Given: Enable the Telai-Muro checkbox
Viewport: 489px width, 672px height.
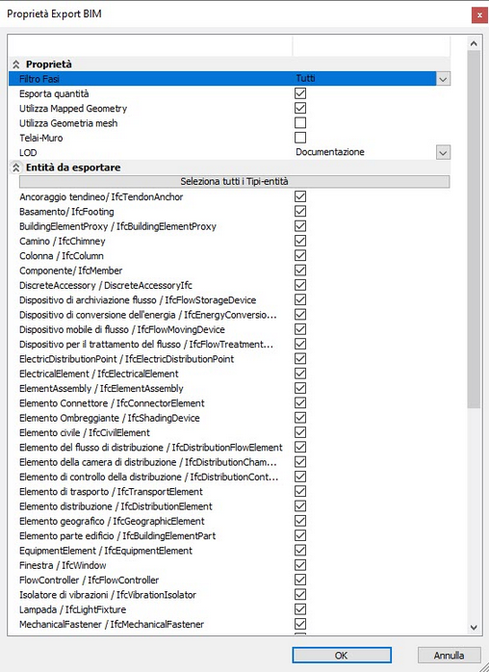Looking at the screenshot, I should (300, 138).
